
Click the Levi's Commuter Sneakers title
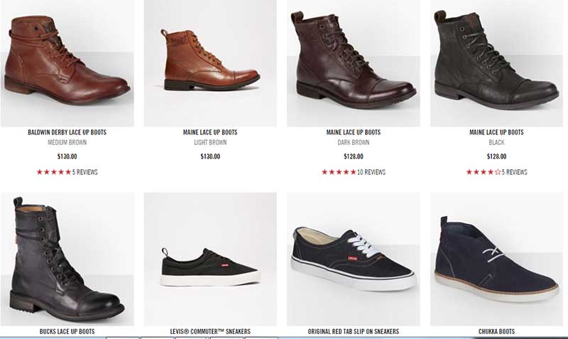click(210, 331)
